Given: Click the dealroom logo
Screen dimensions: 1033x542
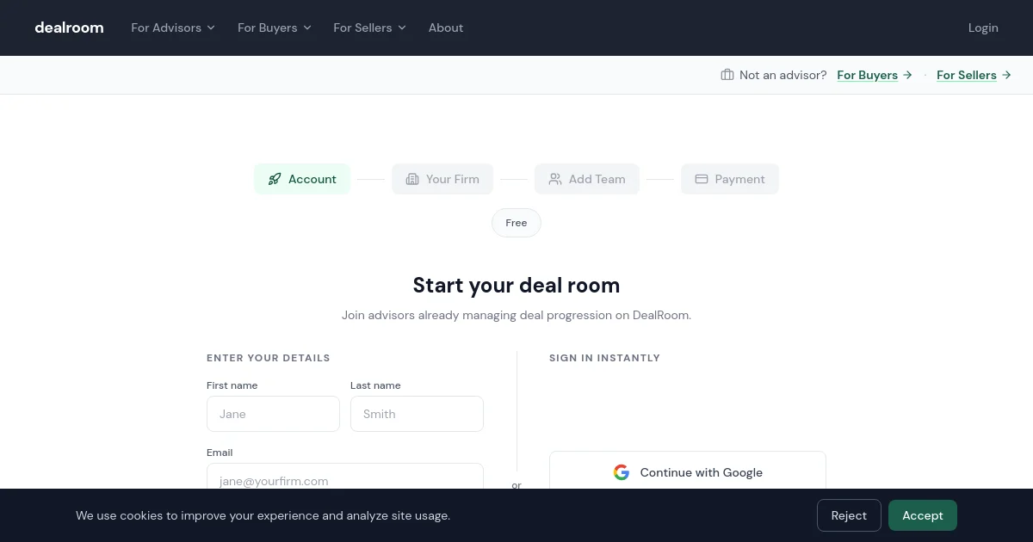Looking at the screenshot, I should (x=69, y=28).
